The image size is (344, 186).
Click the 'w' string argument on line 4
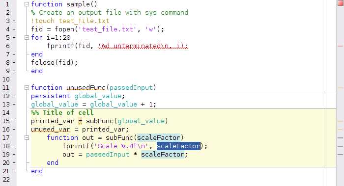pyautogui.click(x=150, y=29)
